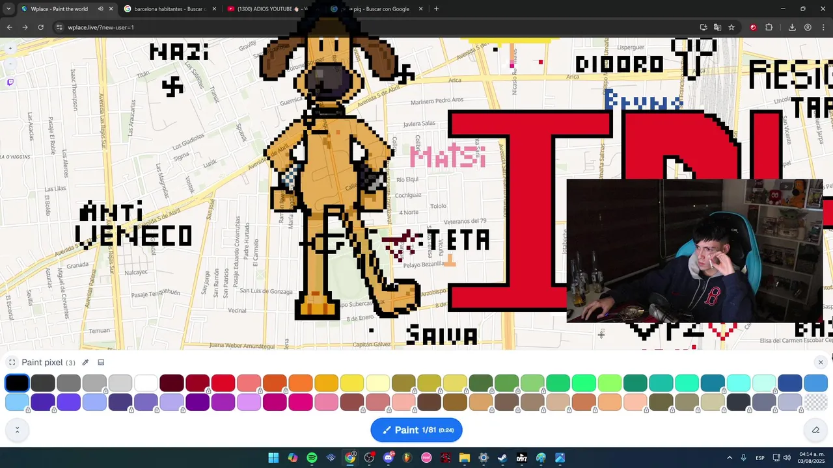833x468 pixels.
Task: Reload the wplace.live page
Action: click(40, 27)
